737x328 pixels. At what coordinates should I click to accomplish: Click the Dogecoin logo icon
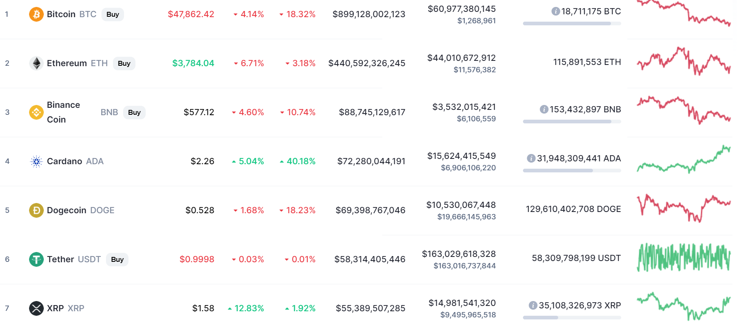(x=36, y=210)
